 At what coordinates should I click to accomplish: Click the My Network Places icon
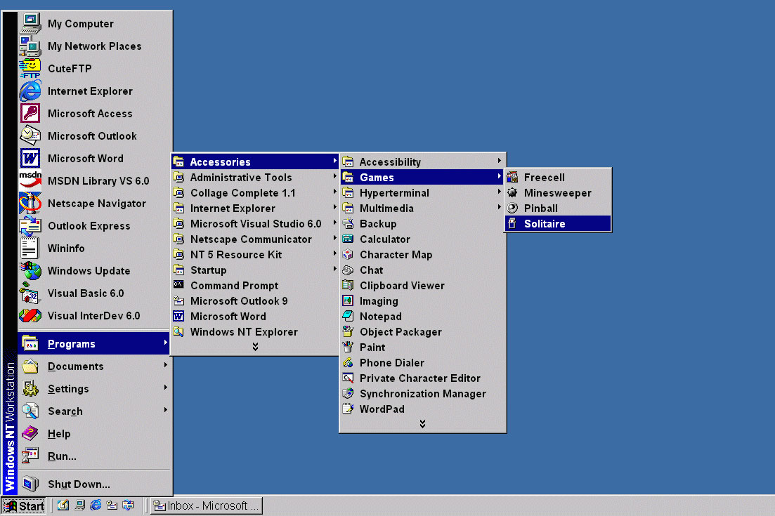click(x=30, y=46)
